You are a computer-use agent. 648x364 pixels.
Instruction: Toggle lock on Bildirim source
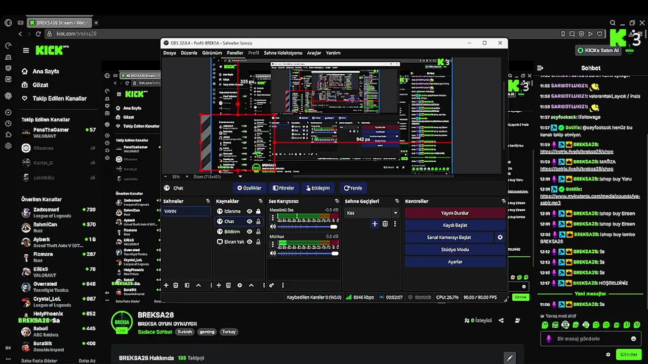[x=258, y=232]
